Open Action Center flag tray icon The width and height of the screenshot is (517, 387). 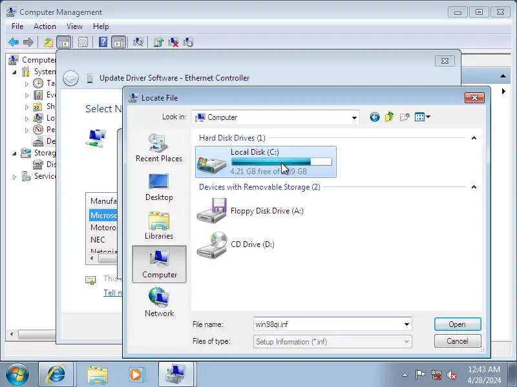point(420,375)
